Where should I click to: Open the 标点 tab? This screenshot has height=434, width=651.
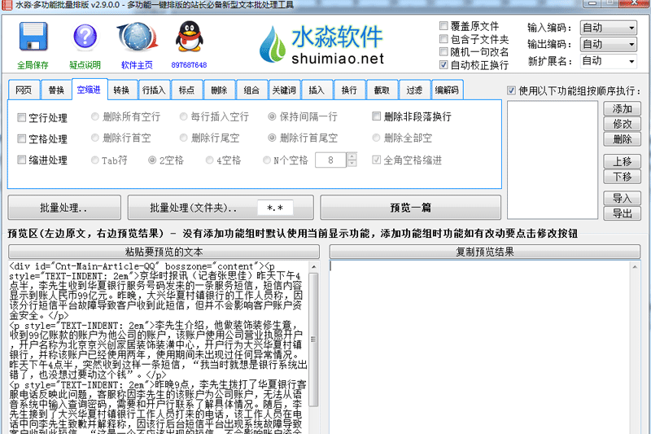tap(187, 90)
